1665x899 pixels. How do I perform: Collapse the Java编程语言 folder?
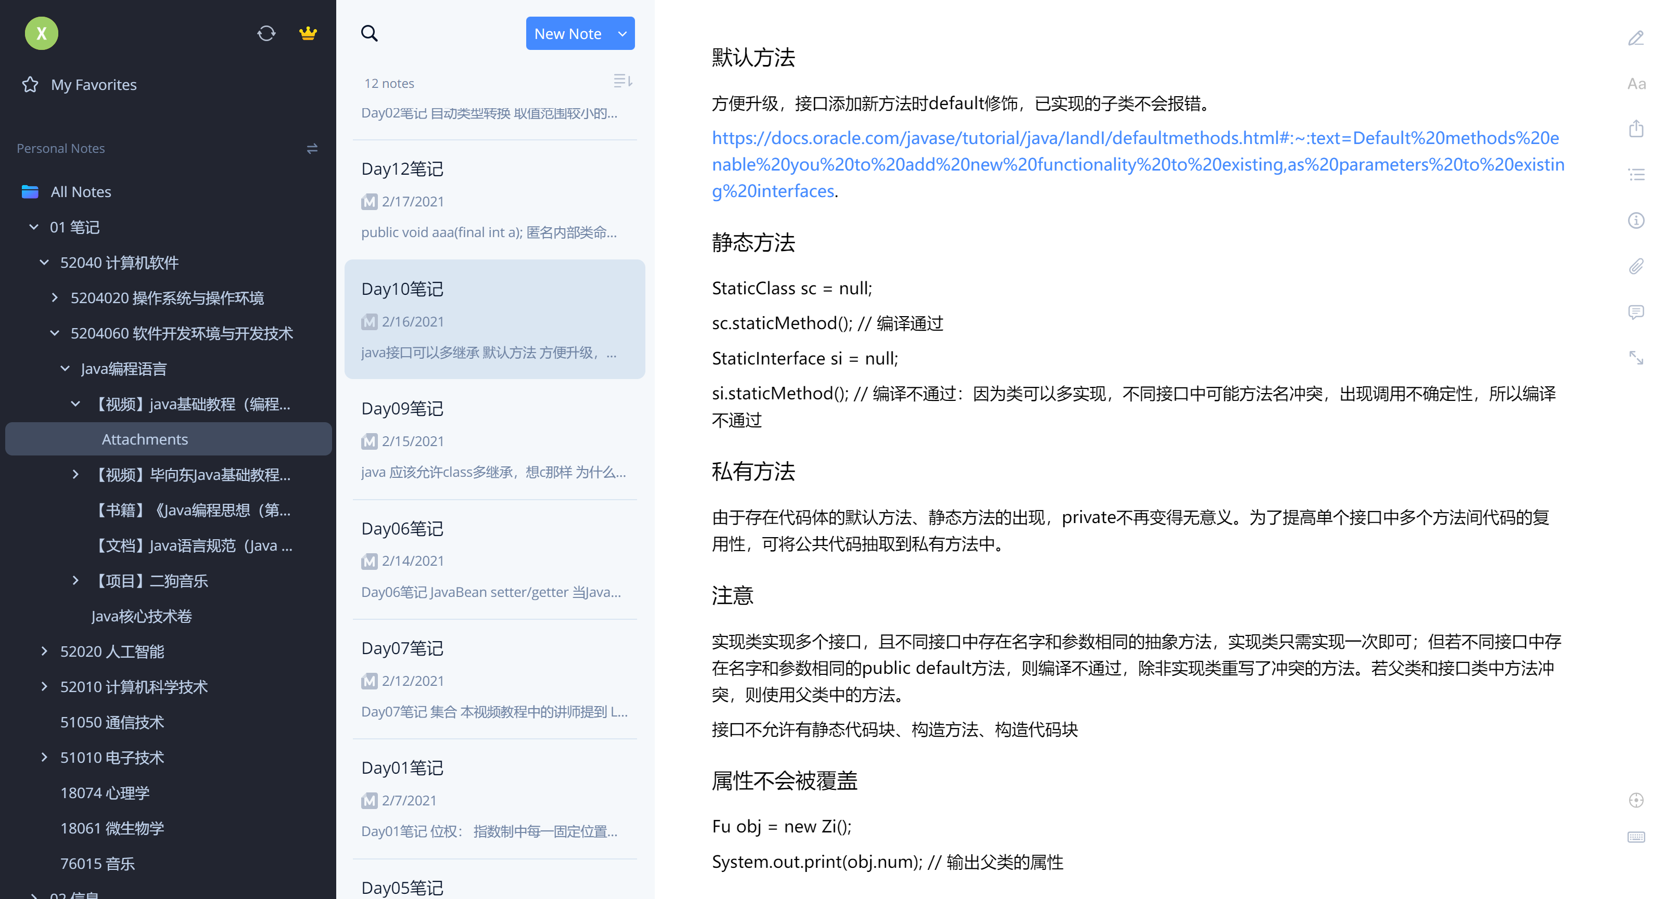tap(65, 369)
